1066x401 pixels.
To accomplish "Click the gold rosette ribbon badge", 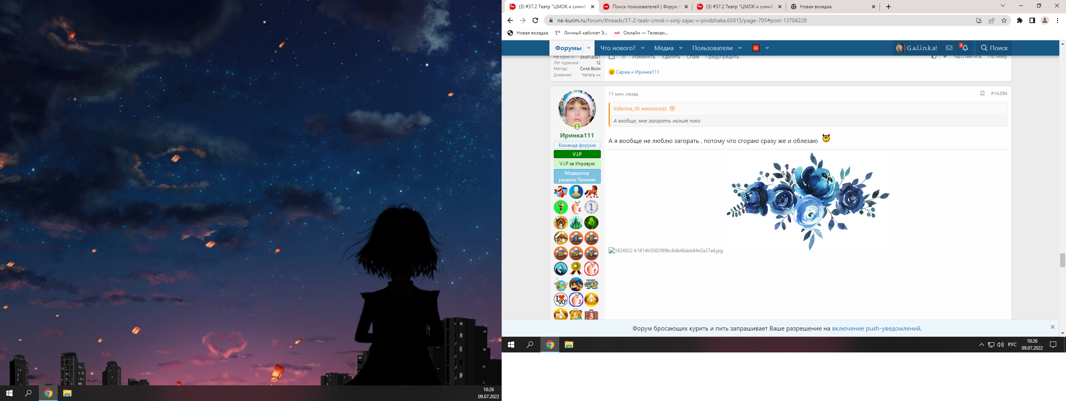I will tap(576, 269).
